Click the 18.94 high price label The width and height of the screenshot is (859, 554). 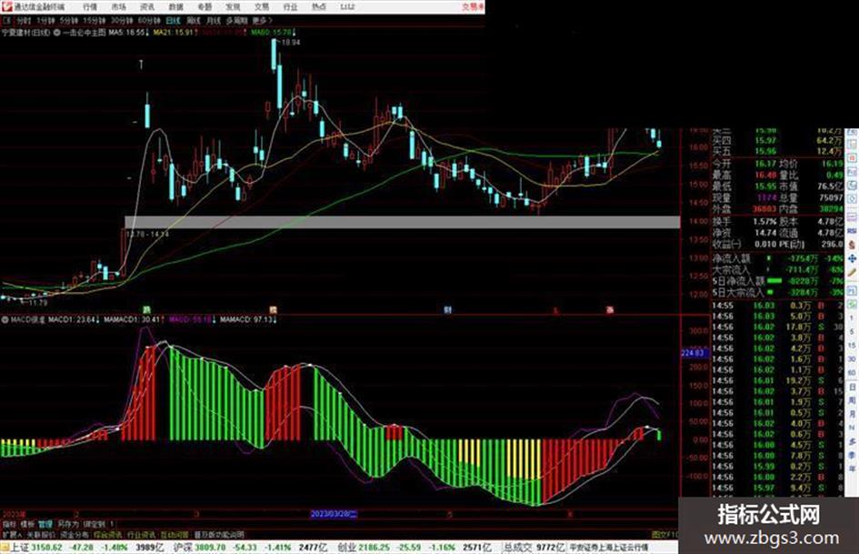tap(290, 42)
